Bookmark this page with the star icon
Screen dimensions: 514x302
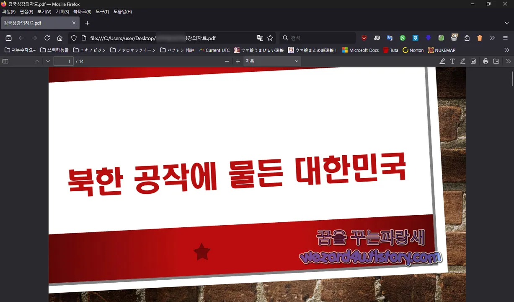(270, 38)
